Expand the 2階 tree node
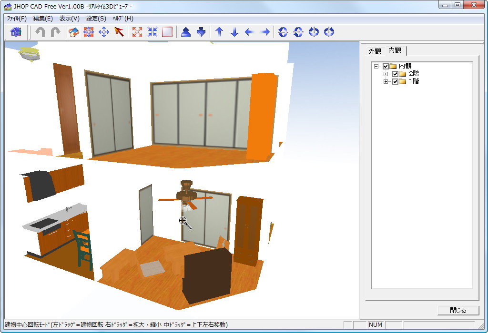Image resolution: width=488 pixels, height=333 pixels. tap(386, 74)
